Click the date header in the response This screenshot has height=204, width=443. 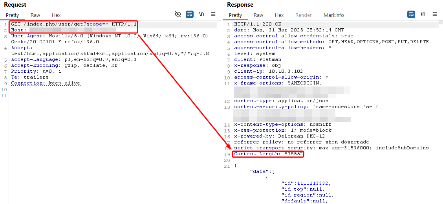[289, 30]
